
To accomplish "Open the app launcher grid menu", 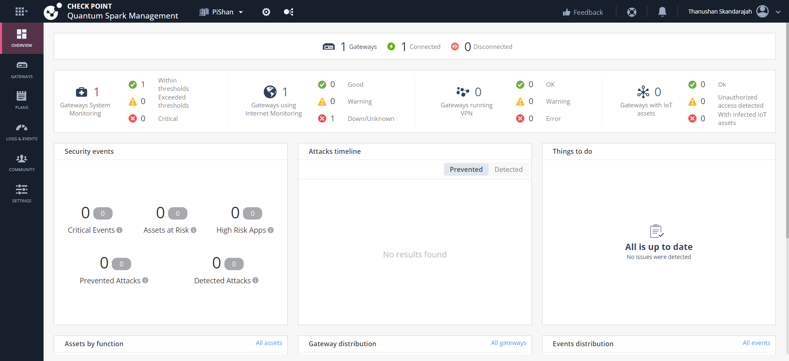I will [21, 12].
